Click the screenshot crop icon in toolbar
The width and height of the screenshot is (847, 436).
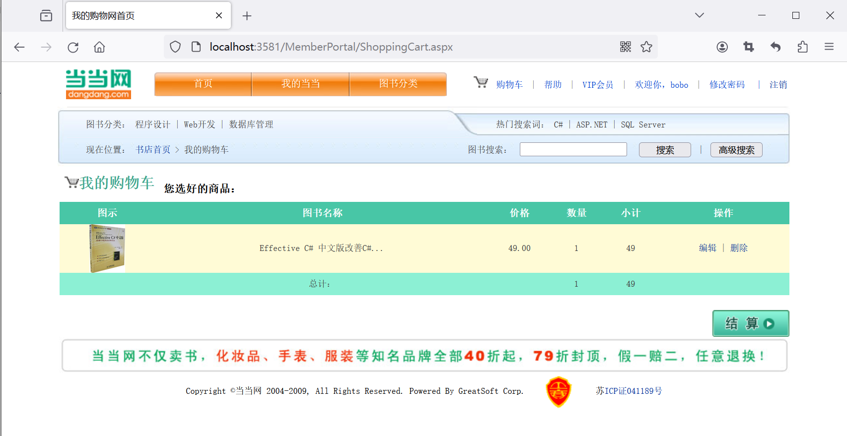pyautogui.click(x=749, y=47)
